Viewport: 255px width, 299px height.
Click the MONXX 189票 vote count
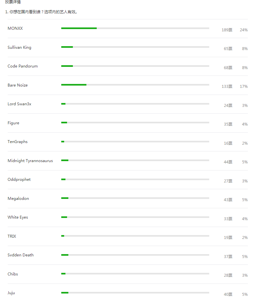click(227, 30)
